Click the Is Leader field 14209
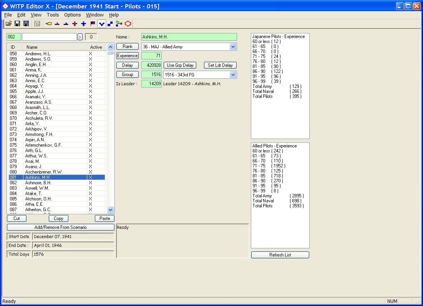423x306 pixels. click(x=152, y=84)
